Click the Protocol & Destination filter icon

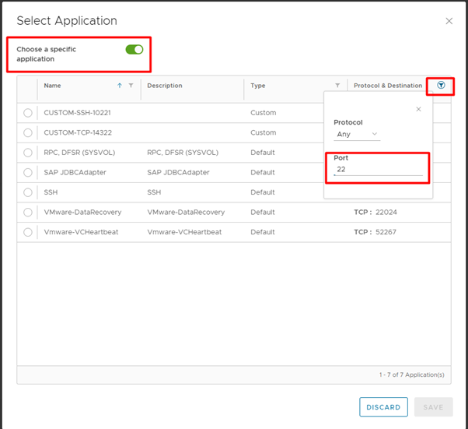[x=441, y=85]
